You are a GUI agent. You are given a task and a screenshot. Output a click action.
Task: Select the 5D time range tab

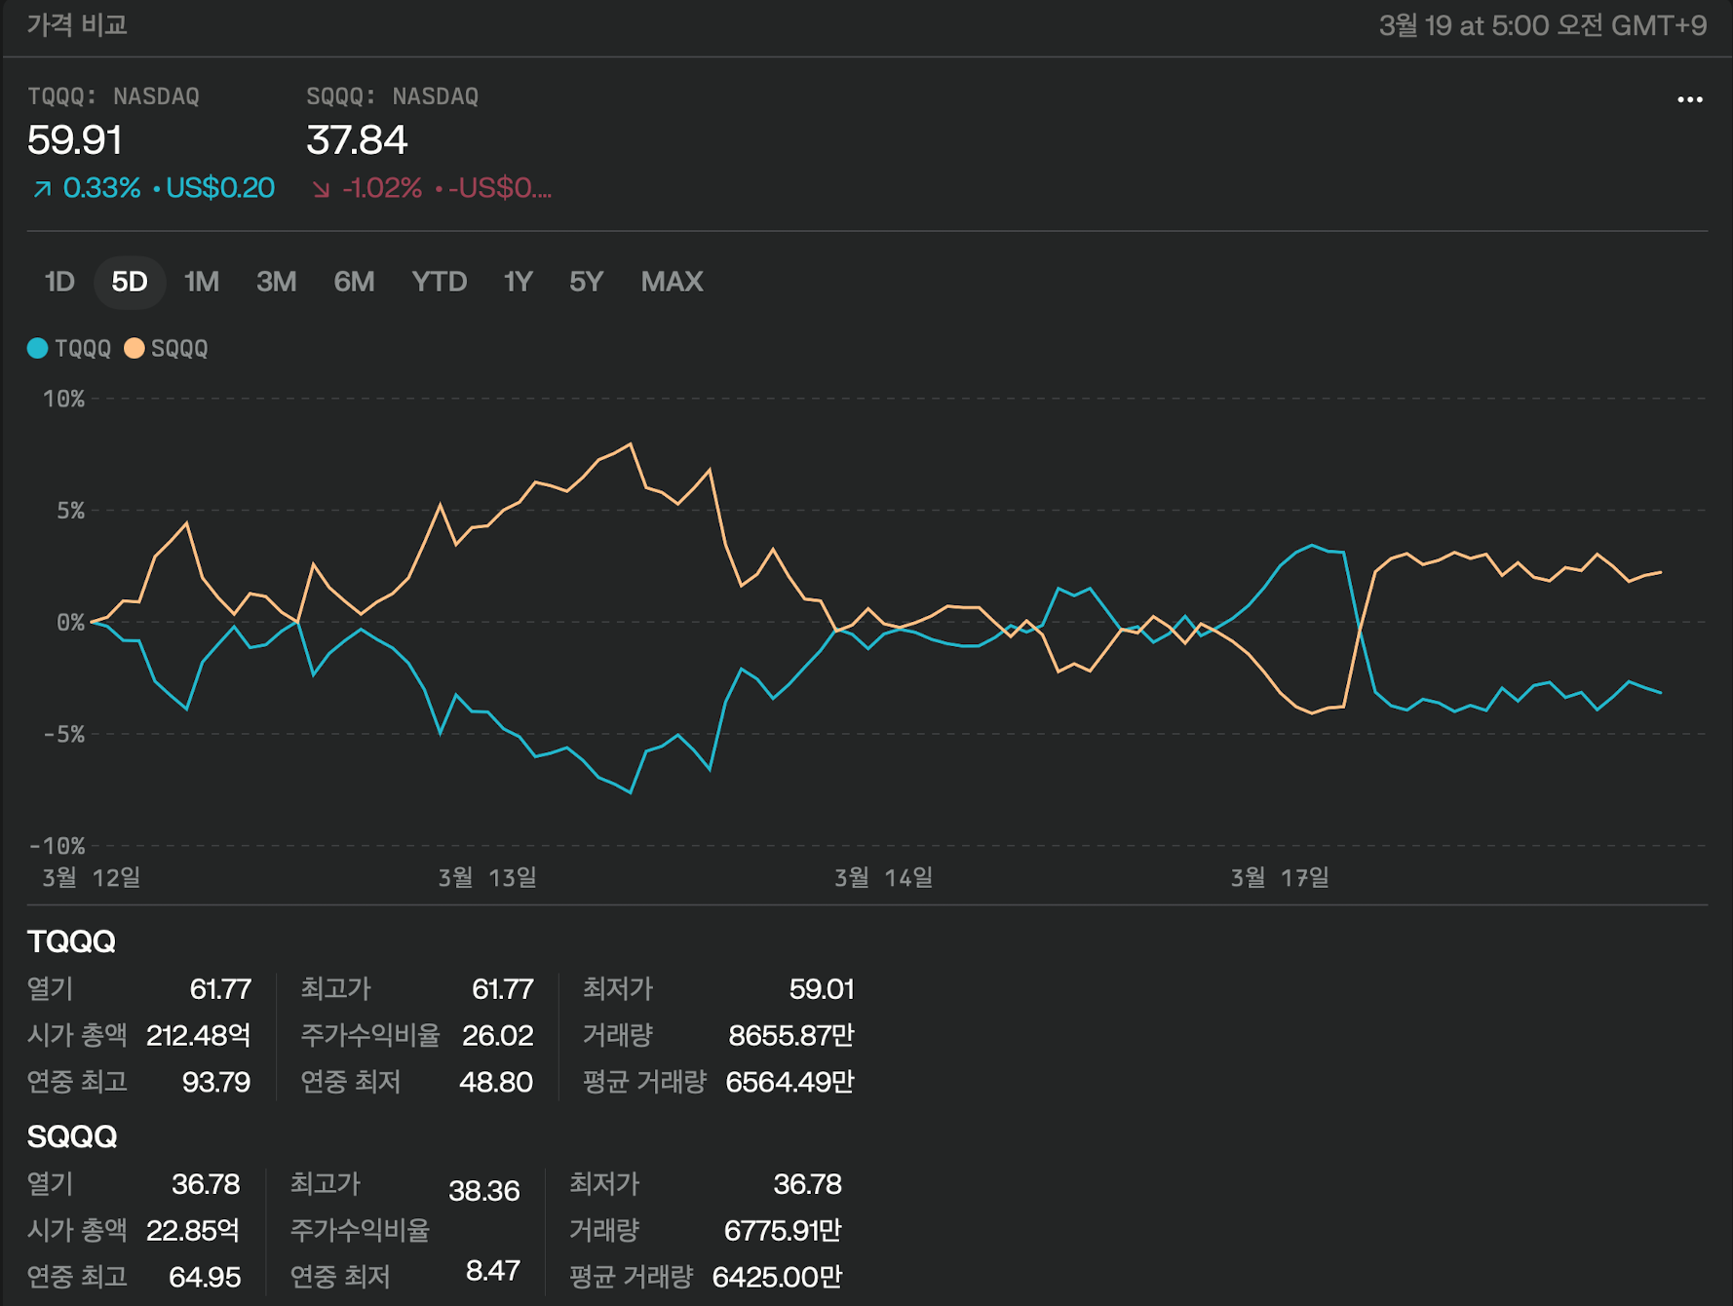[129, 282]
